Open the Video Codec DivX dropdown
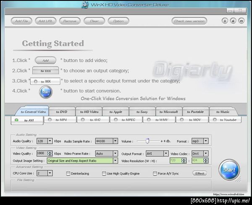 click(206, 154)
